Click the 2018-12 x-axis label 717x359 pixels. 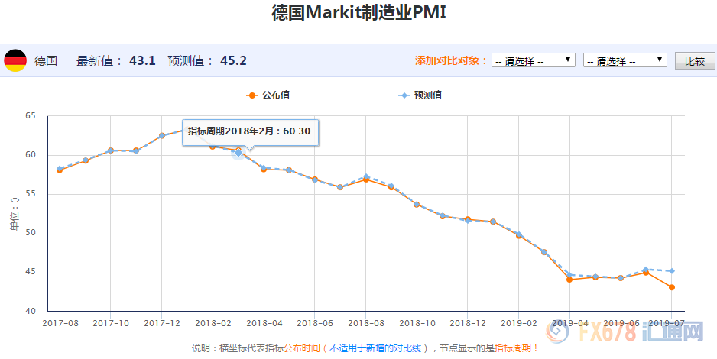467,323
